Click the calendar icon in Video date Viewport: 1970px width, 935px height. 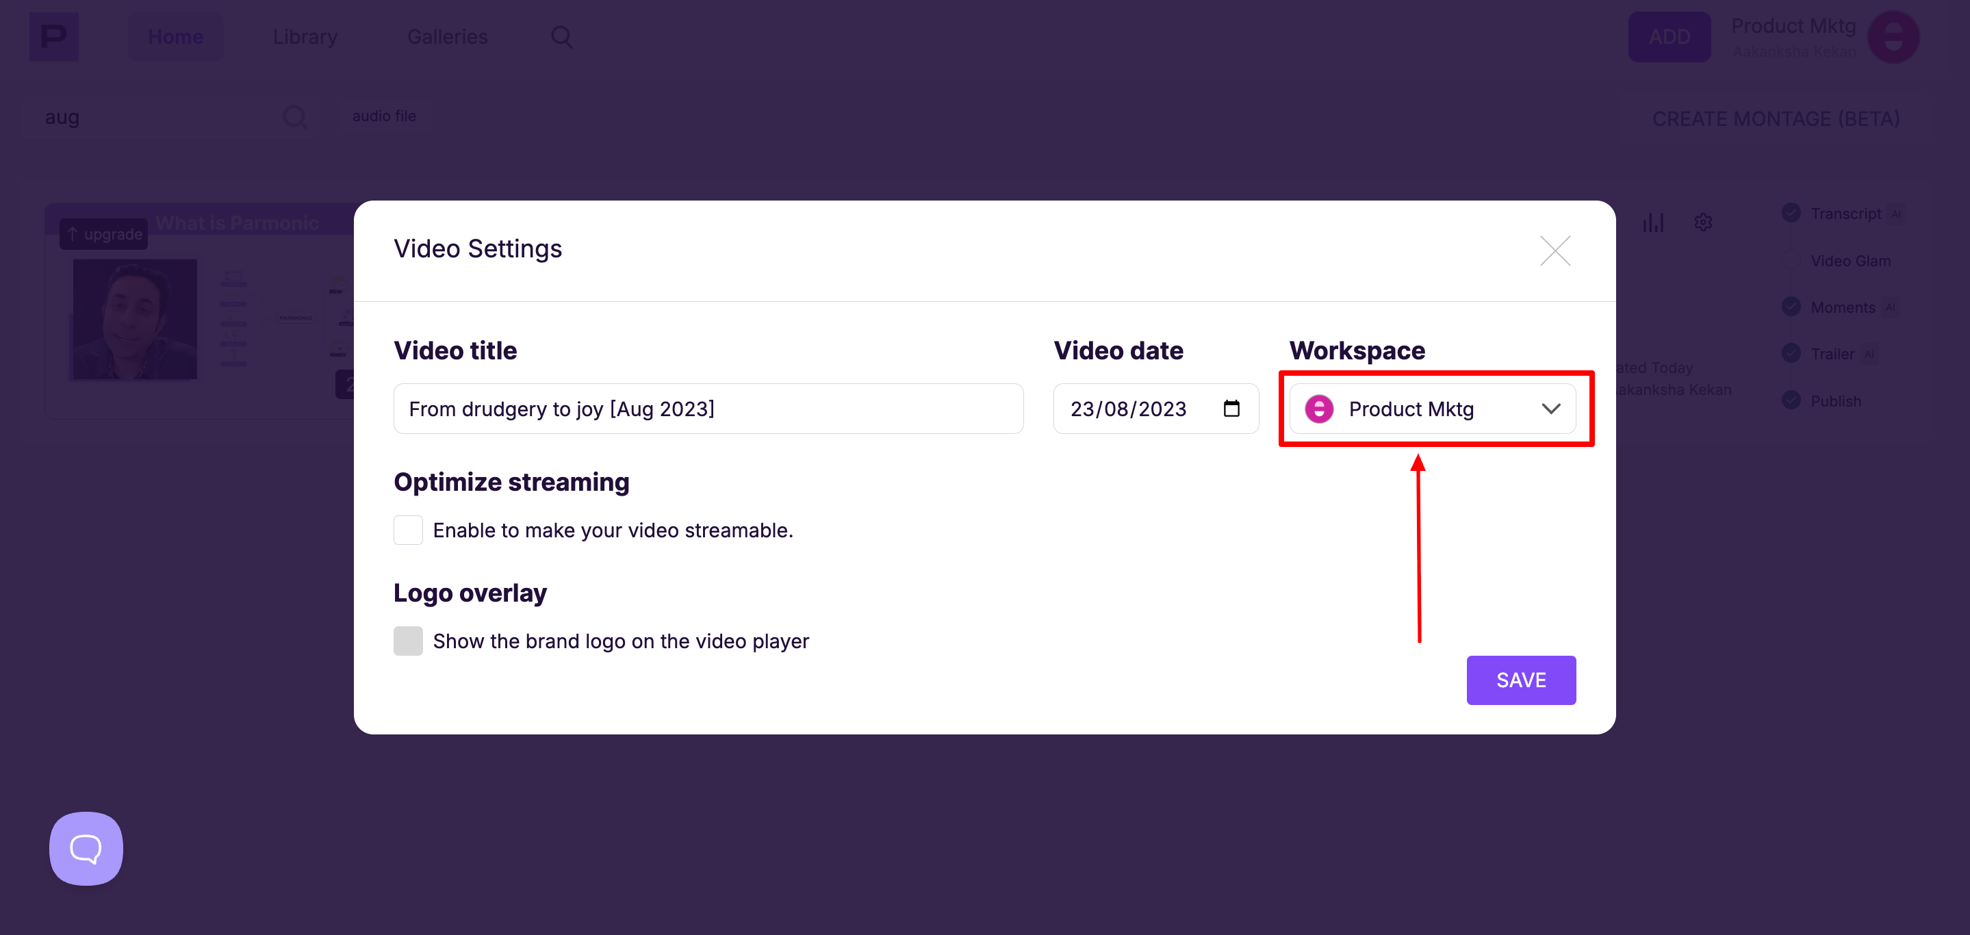click(1231, 408)
